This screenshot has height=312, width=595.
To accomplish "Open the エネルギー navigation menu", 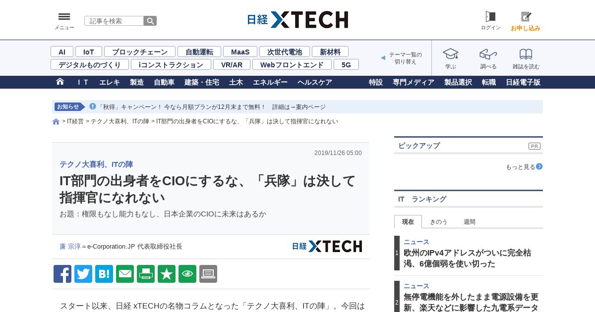I will (x=270, y=82).
